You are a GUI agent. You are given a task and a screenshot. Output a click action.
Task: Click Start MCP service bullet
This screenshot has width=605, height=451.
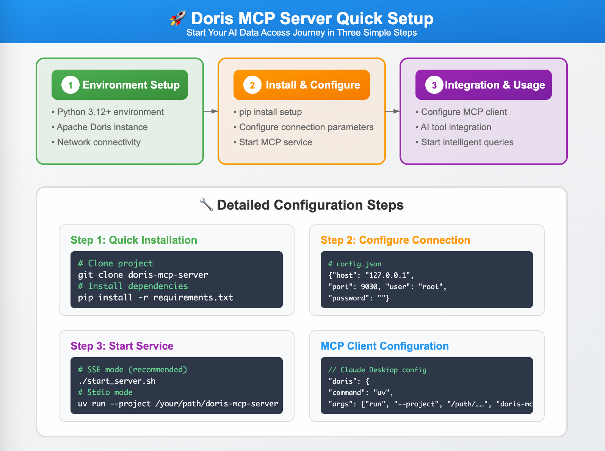point(273,142)
